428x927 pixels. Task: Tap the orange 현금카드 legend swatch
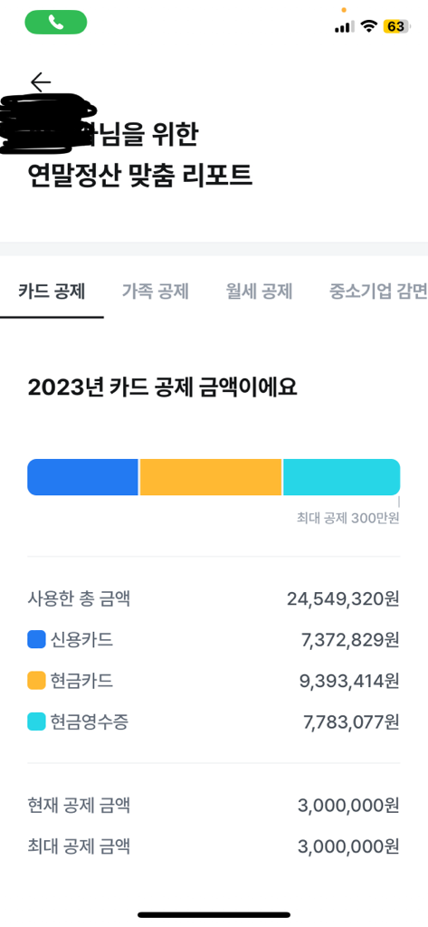[37, 681]
